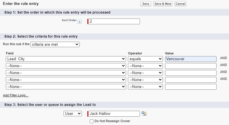Open the last row Operator dropdown
The height and width of the screenshot is (125, 229).
145,87
